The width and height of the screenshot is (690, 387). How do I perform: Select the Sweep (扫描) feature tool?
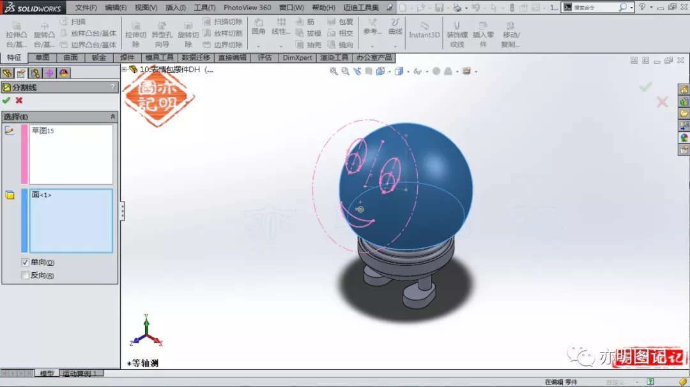click(73, 22)
